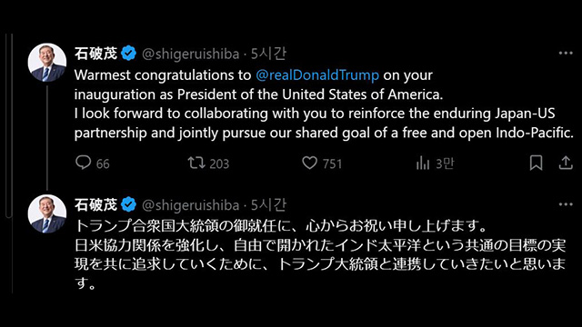582x327 pixels.
Task: Open replies on the English tweet
Action: (83, 163)
